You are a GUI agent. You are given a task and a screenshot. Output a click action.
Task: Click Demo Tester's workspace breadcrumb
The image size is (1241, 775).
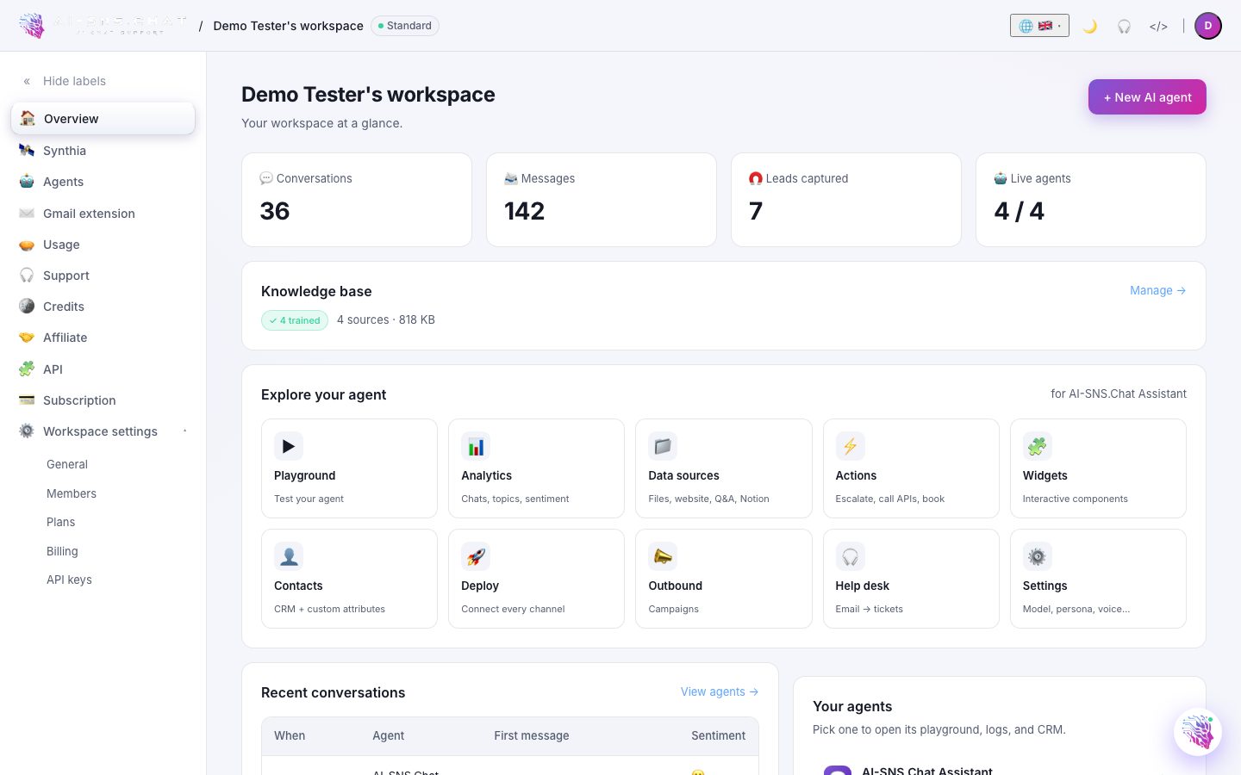pyautogui.click(x=288, y=26)
